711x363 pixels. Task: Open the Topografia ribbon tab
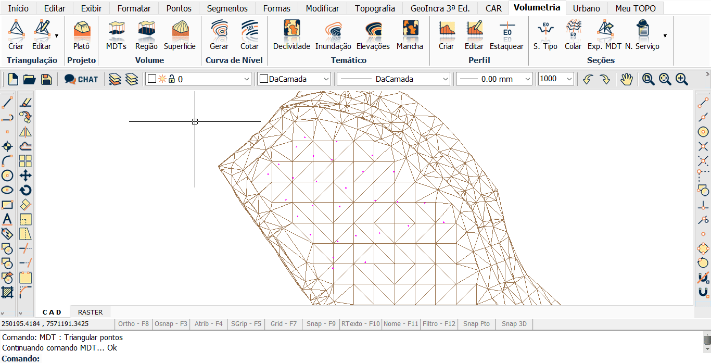click(375, 8)
